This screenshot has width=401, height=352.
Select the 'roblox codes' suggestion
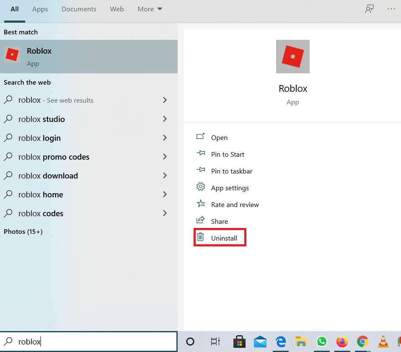click(89, 213)
